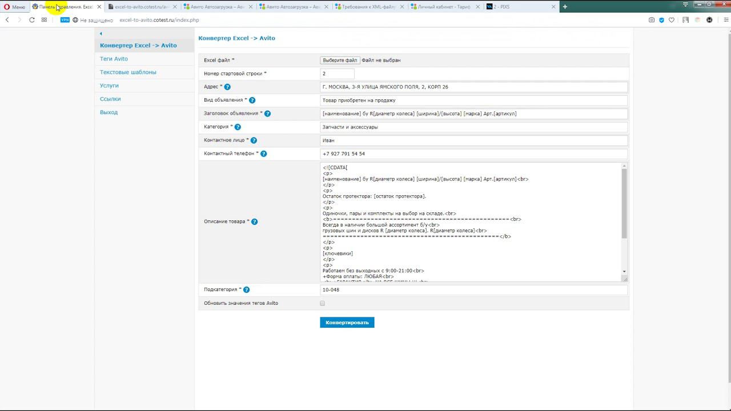Image resolution: width=731 pixels, height=411 pixels.
Task: Focus the Номер стартовой строки field
Action: (337, 74)
